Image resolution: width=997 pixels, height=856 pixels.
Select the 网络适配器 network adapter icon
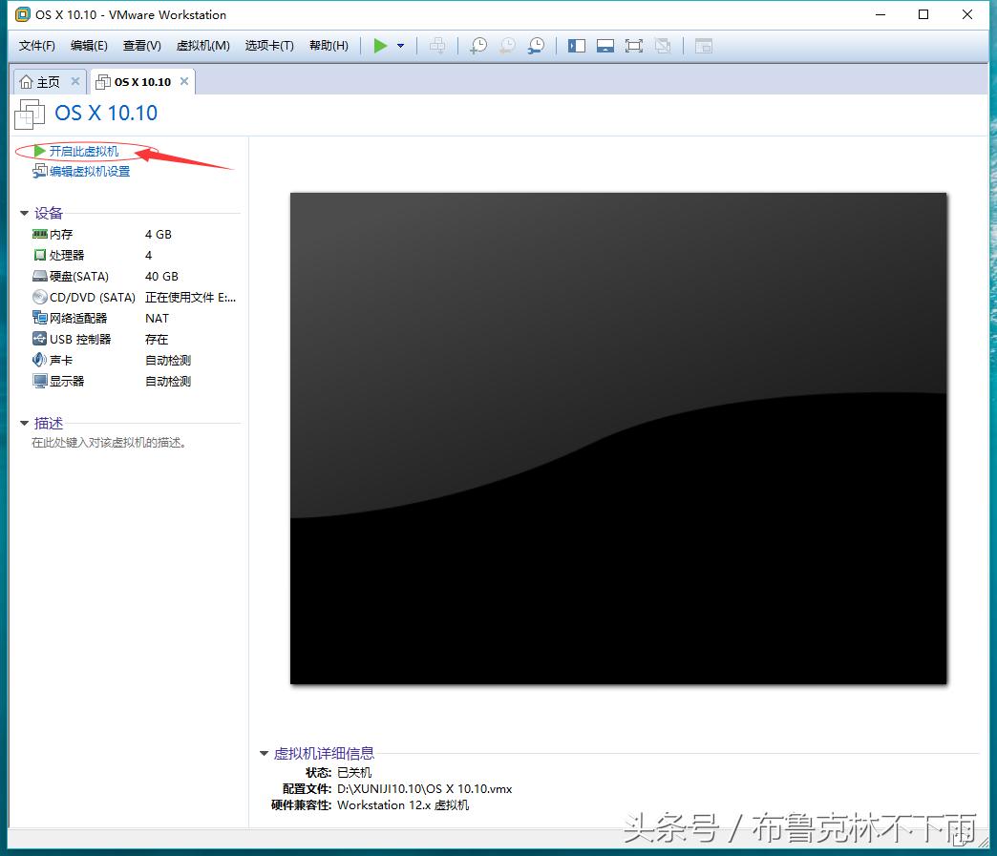(39, 318)
